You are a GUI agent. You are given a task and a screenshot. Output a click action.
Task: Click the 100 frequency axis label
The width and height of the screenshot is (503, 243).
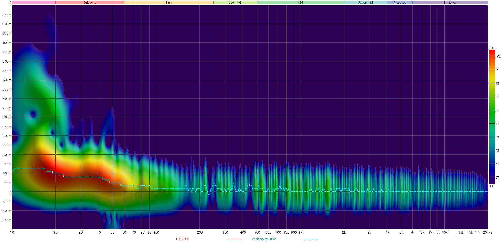click(x=156, y=233)
